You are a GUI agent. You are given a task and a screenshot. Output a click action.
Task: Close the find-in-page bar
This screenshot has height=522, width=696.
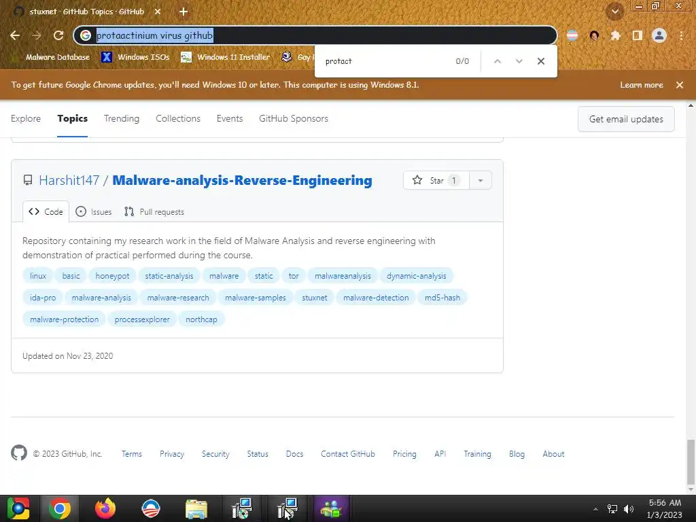[x=540, y=61]
